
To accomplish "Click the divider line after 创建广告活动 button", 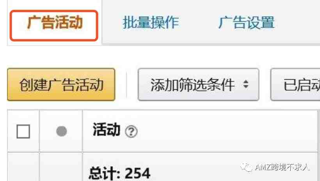I will (126, 85).
